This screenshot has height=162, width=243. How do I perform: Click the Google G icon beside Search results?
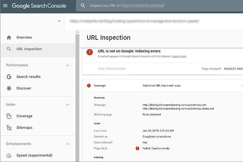point(9,77)
